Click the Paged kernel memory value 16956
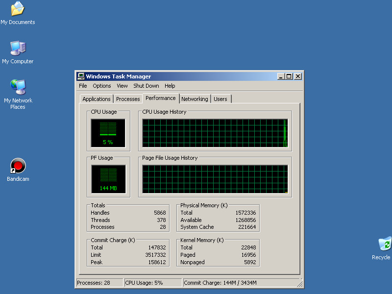This screenshot has height=294, width=392. [248, 255]
